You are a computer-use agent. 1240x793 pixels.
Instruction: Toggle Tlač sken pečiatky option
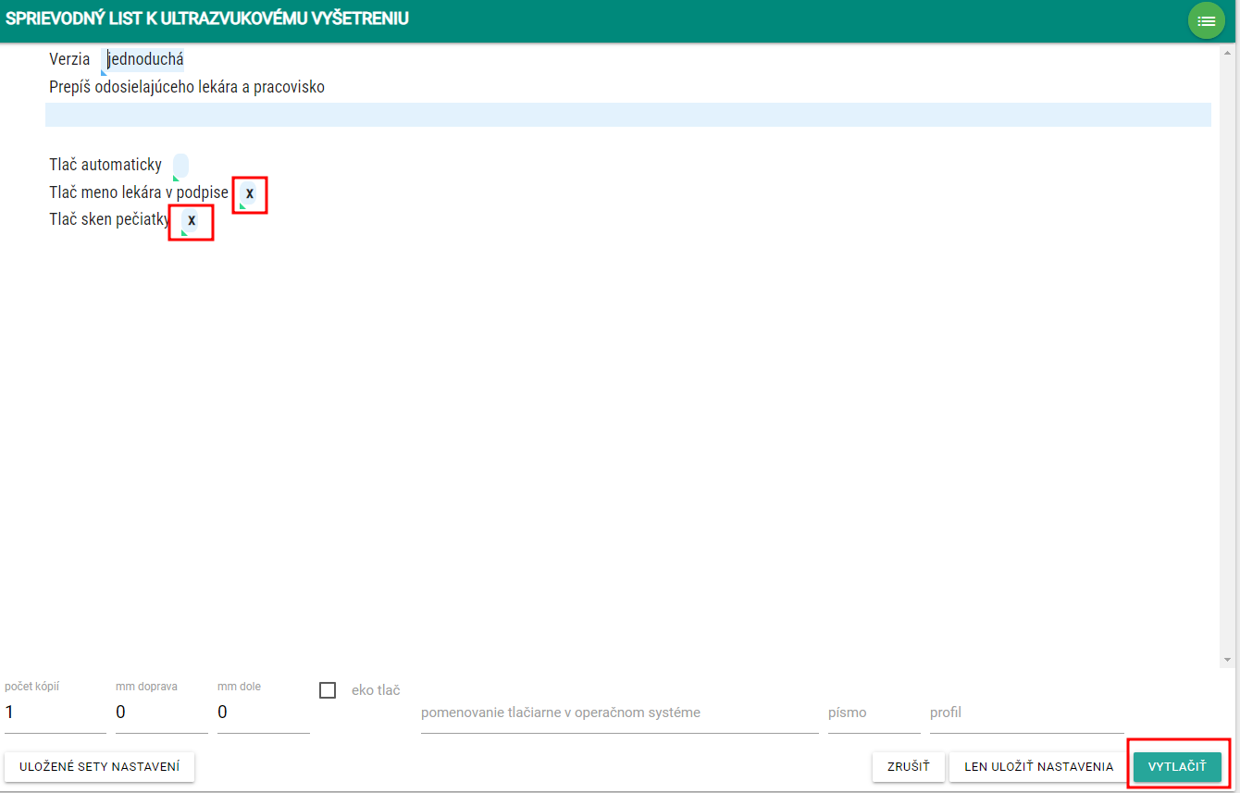pyautogui.click(x=191, y=221)
